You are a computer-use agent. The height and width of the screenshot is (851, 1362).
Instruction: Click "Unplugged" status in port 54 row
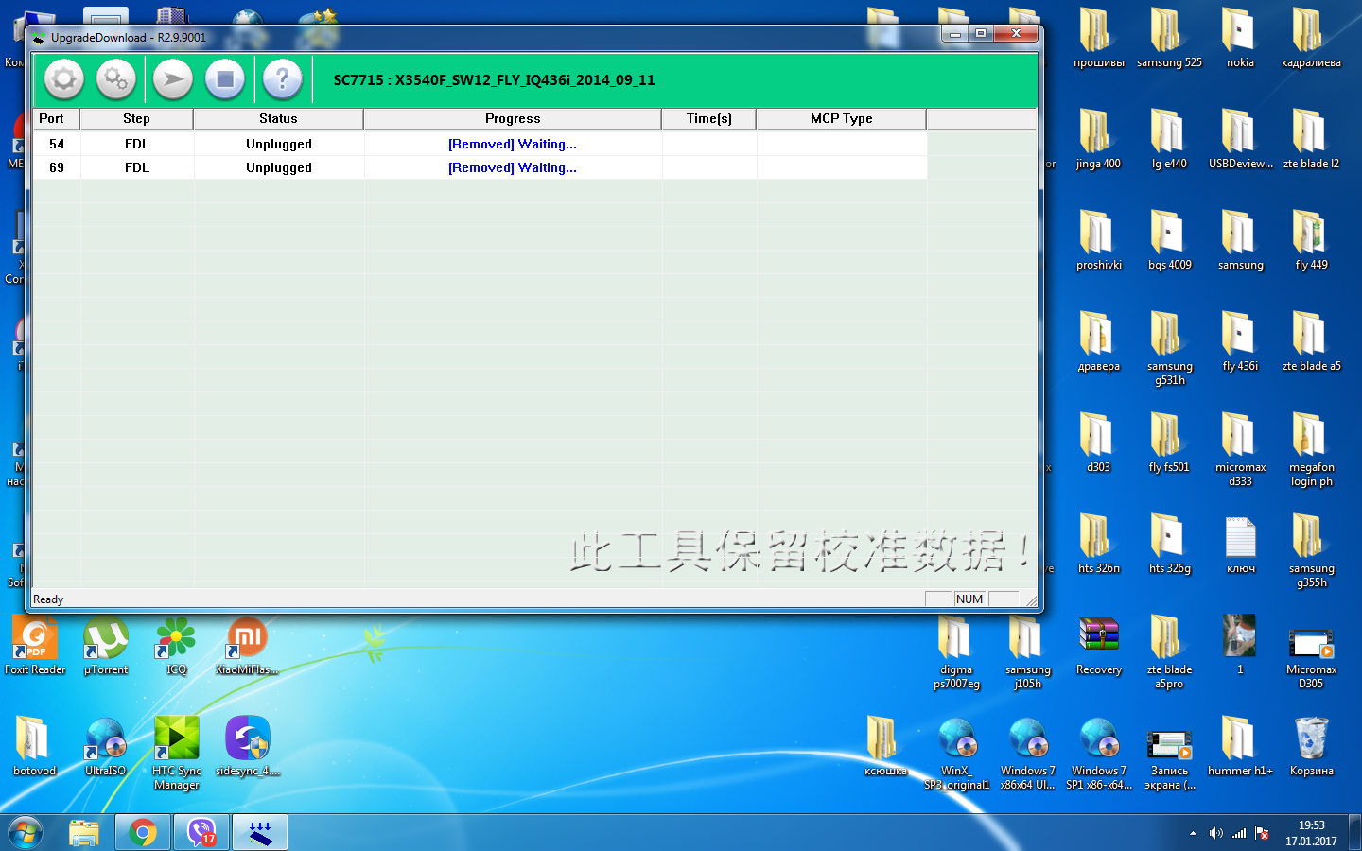pyautogui.click(x=279, y=144)
